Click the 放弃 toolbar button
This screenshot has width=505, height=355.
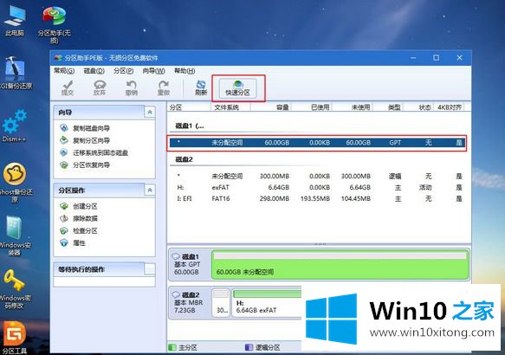(x=100, y=87)
